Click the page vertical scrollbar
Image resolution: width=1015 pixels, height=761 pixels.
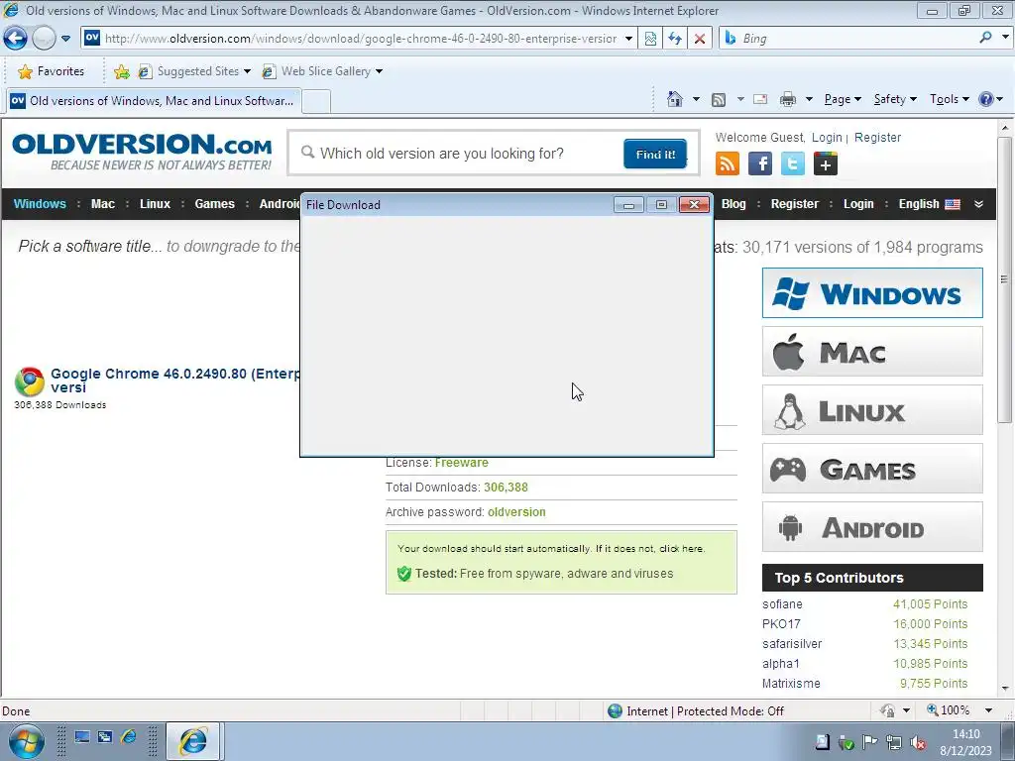tap(1004, 279)
